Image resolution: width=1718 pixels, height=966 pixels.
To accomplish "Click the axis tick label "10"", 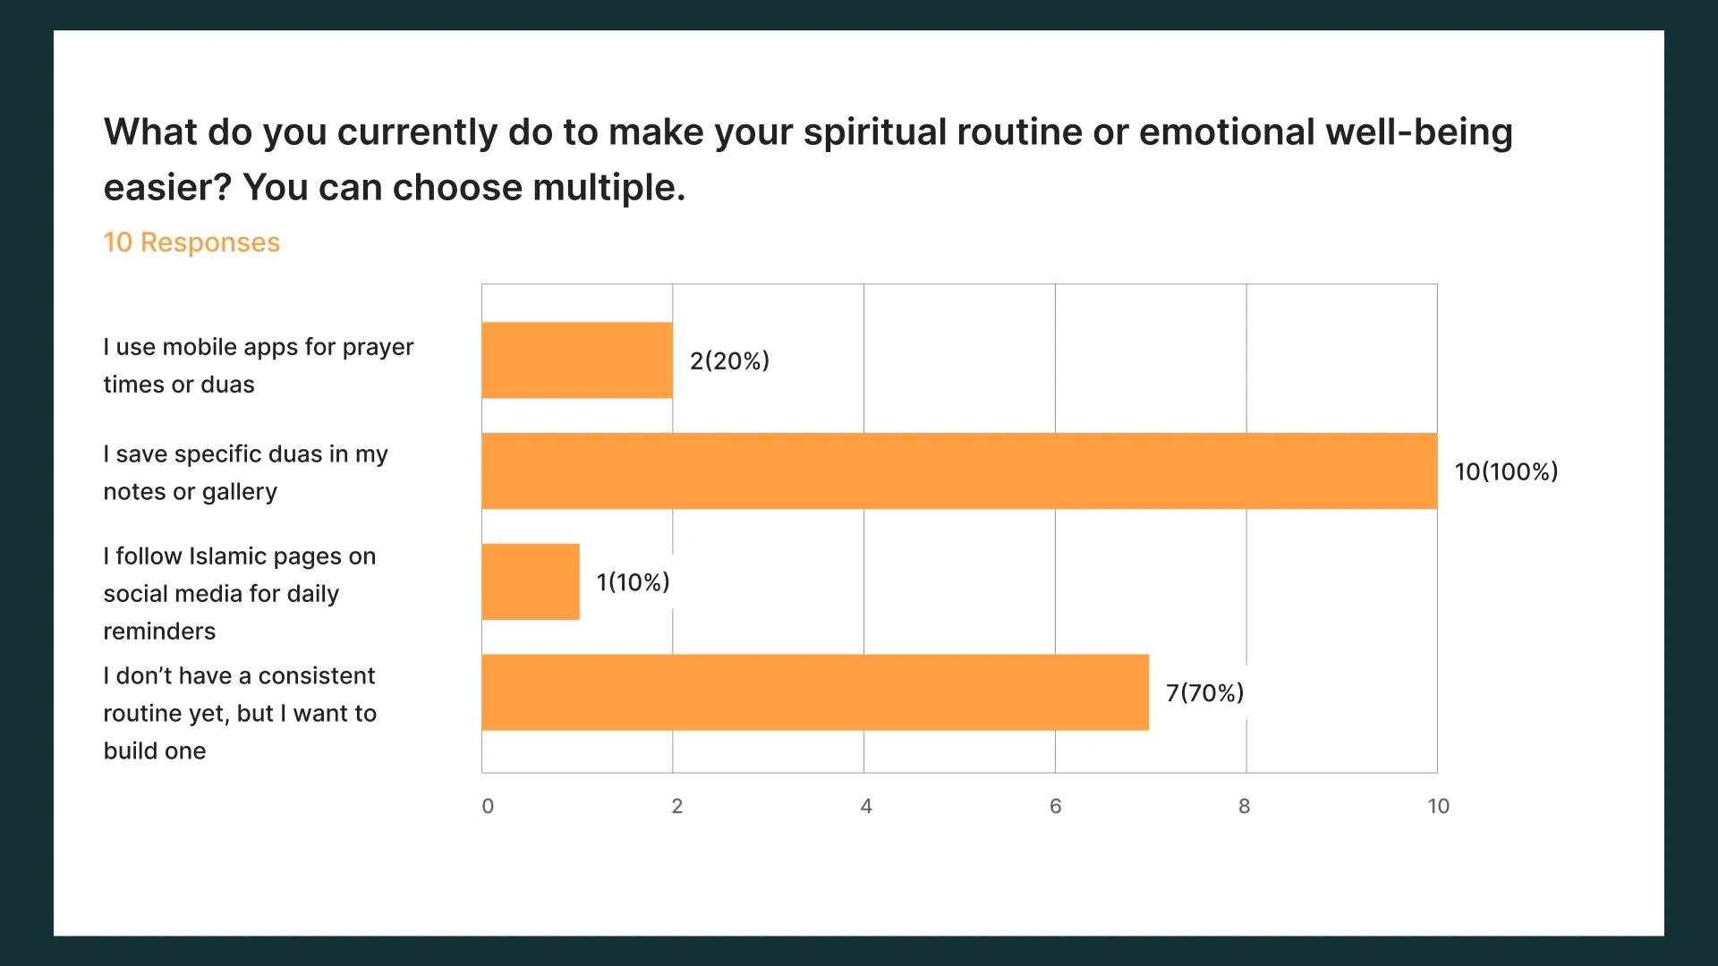I will pyautogui.click(x=1438, y=806).
